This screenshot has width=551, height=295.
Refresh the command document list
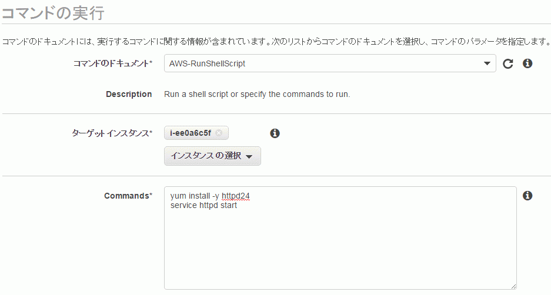point(507,63)
